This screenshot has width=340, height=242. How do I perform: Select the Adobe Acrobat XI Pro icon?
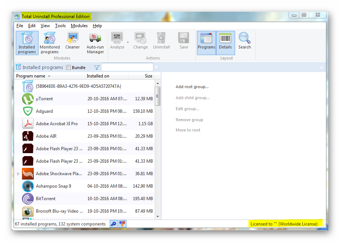(x=28, y=124)
